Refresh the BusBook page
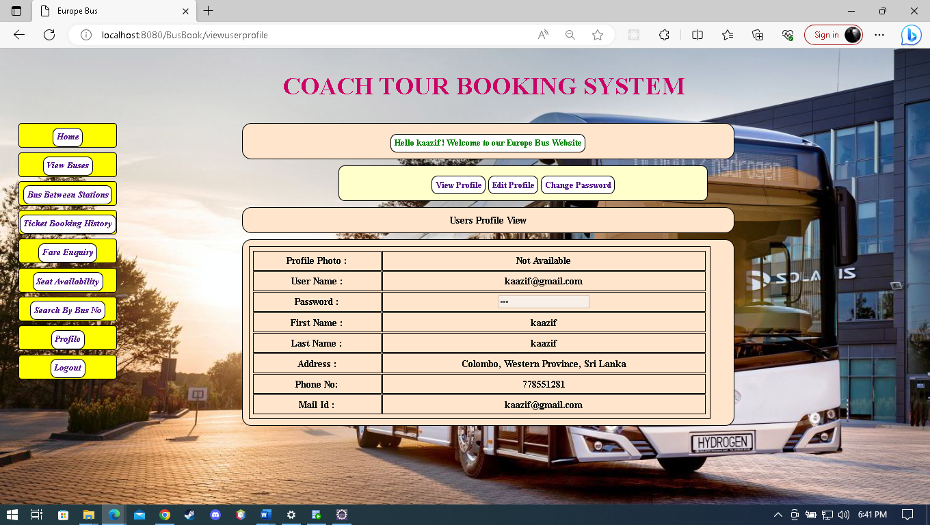930x525 pixels. [x=49, y=34]
